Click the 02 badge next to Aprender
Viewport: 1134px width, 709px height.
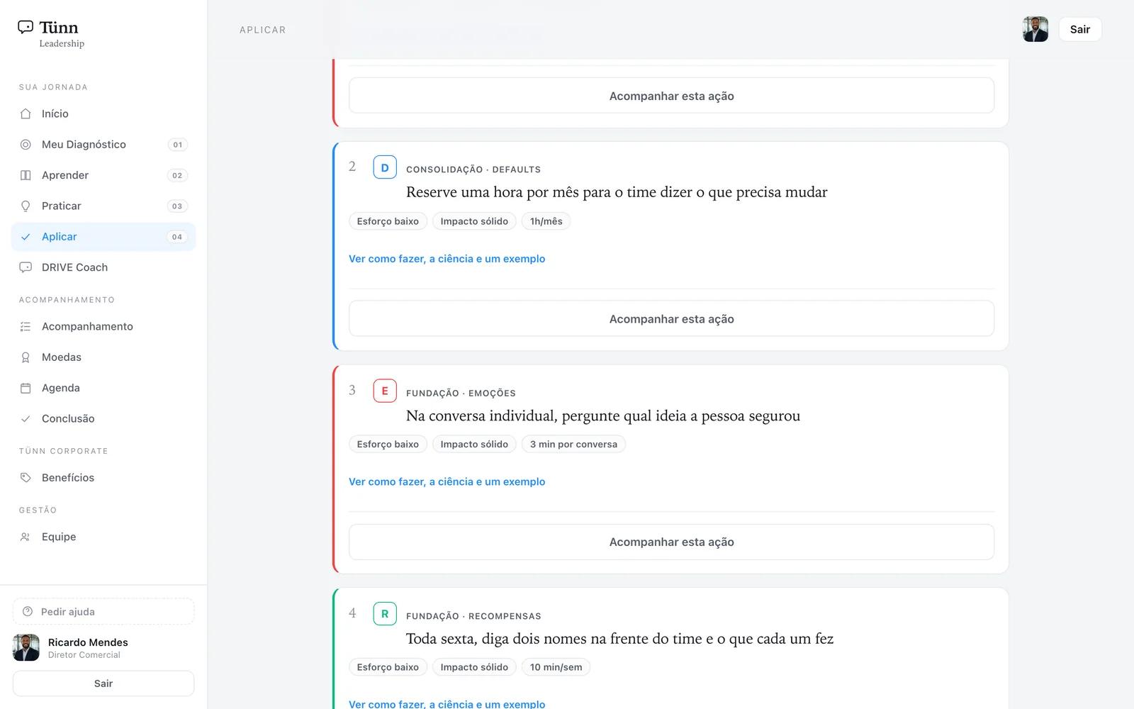pos(177,175)
